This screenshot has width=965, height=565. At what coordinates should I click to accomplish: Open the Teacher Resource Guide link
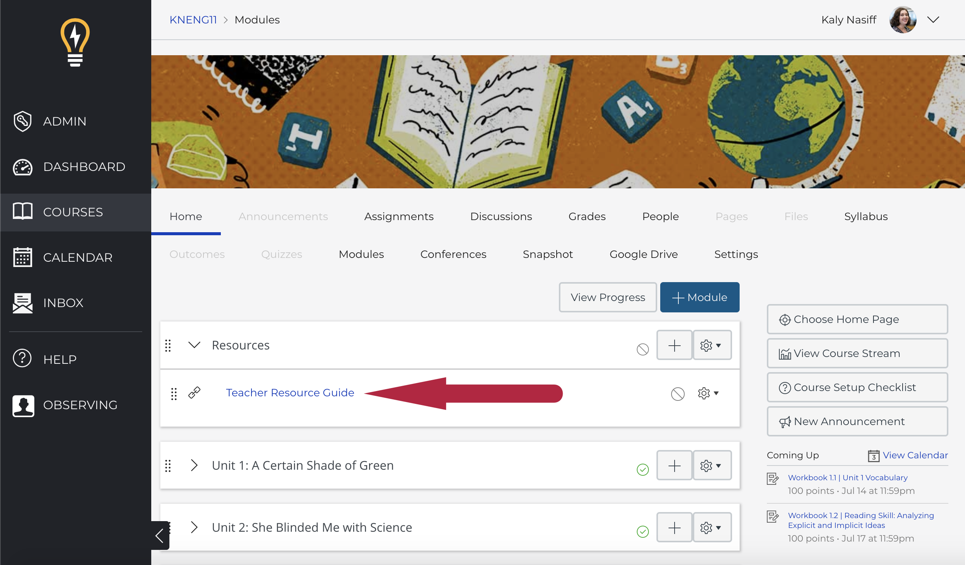290,393
